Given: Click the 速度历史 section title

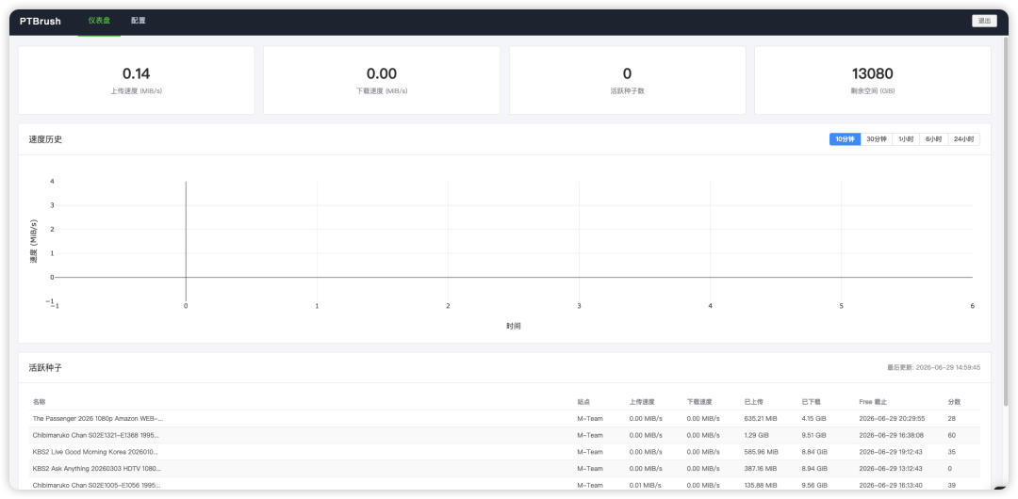Looking at the screenshot, I should pyautogui.click(x=45, y=139).
